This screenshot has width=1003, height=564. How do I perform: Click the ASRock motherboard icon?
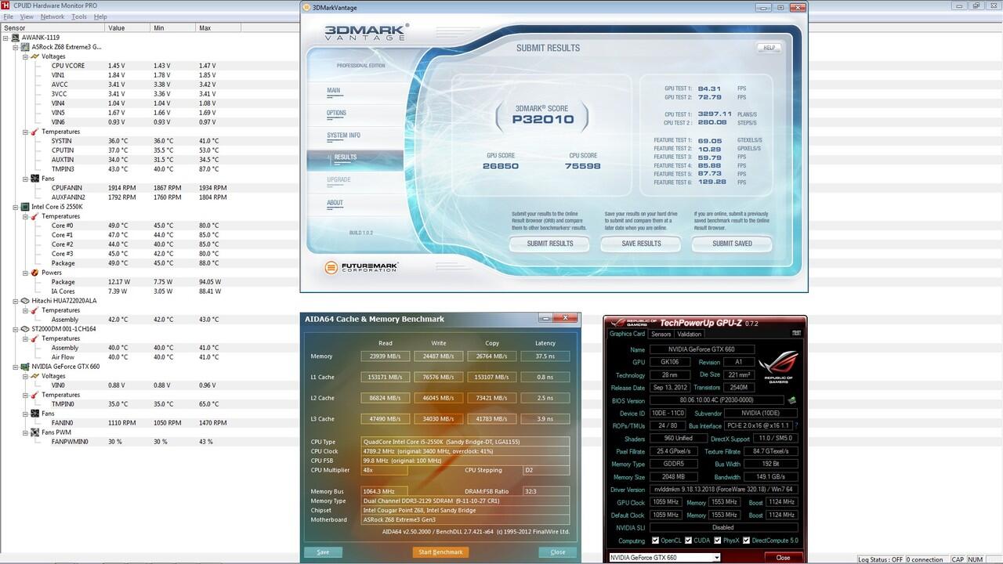click(25, 47)
